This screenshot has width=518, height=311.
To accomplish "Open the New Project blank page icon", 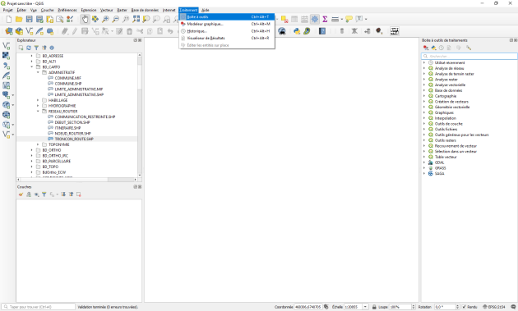I will [x=9, y=19].
